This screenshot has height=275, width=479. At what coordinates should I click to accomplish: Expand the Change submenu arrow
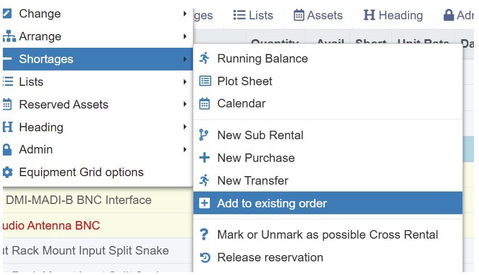pyautogui.click(x=185, y=14)
